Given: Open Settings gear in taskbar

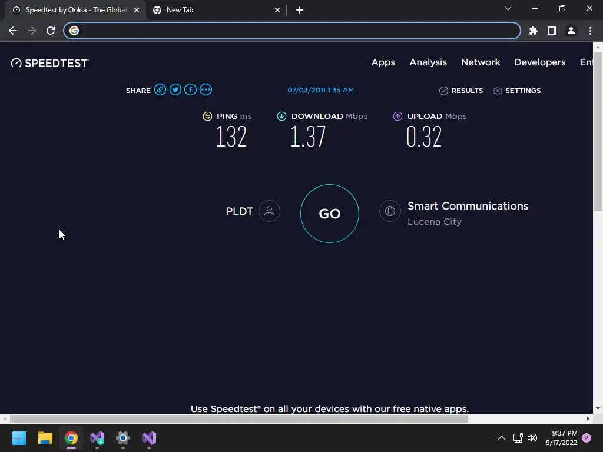Looking at the screenshot, I should click(x=123, y=438).
